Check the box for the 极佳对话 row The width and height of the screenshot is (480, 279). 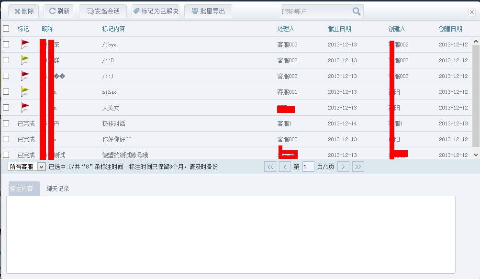pyautogui.click(x=6, y=123)
